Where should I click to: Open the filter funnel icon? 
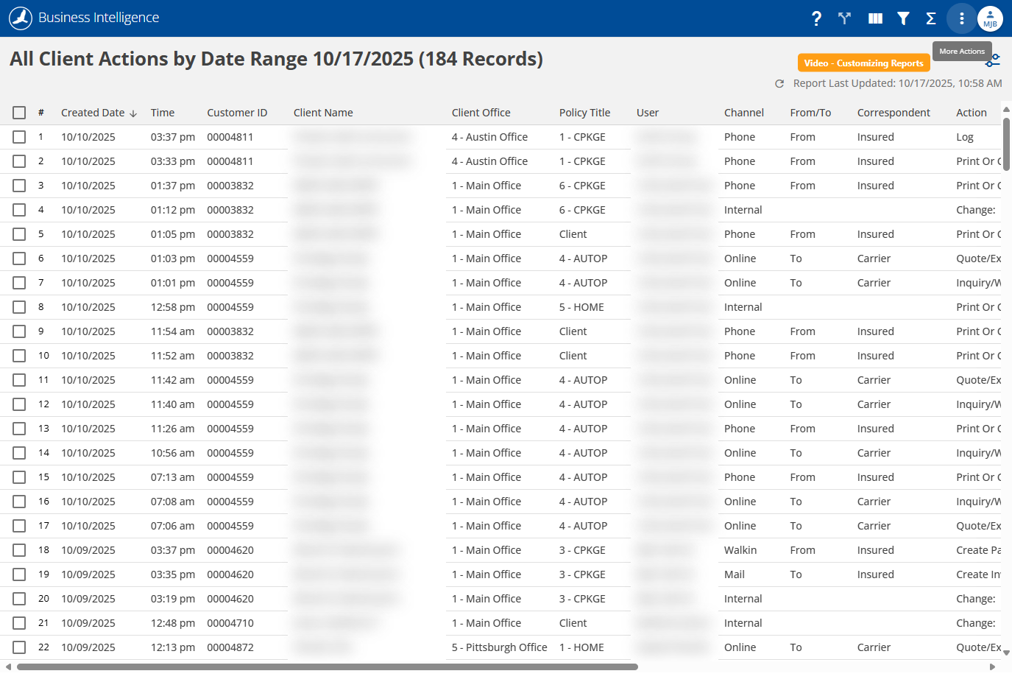903,18
